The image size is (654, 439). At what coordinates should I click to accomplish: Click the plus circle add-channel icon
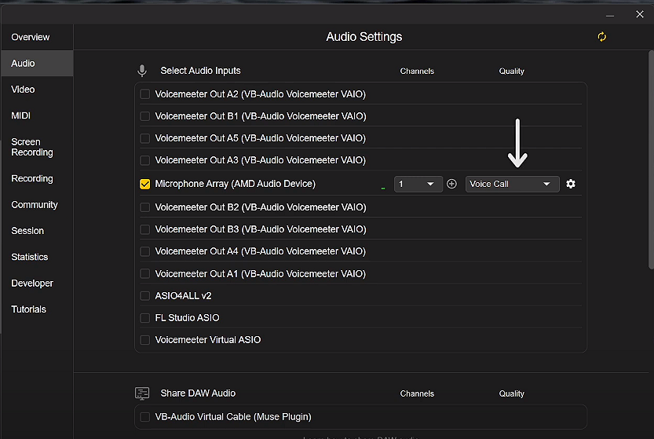pos(451,184)
